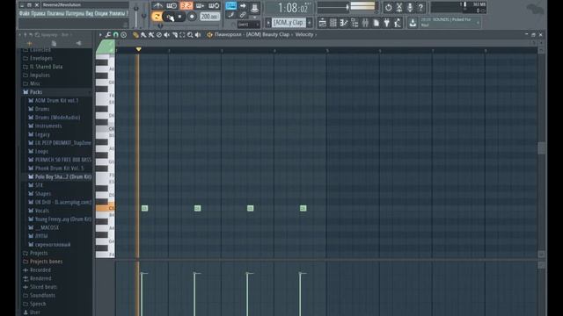
Task: Toggle overdub blend recording
Action: 200,6
